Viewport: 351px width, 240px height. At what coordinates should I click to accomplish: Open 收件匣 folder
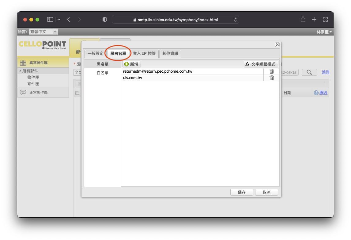[33, 77]
